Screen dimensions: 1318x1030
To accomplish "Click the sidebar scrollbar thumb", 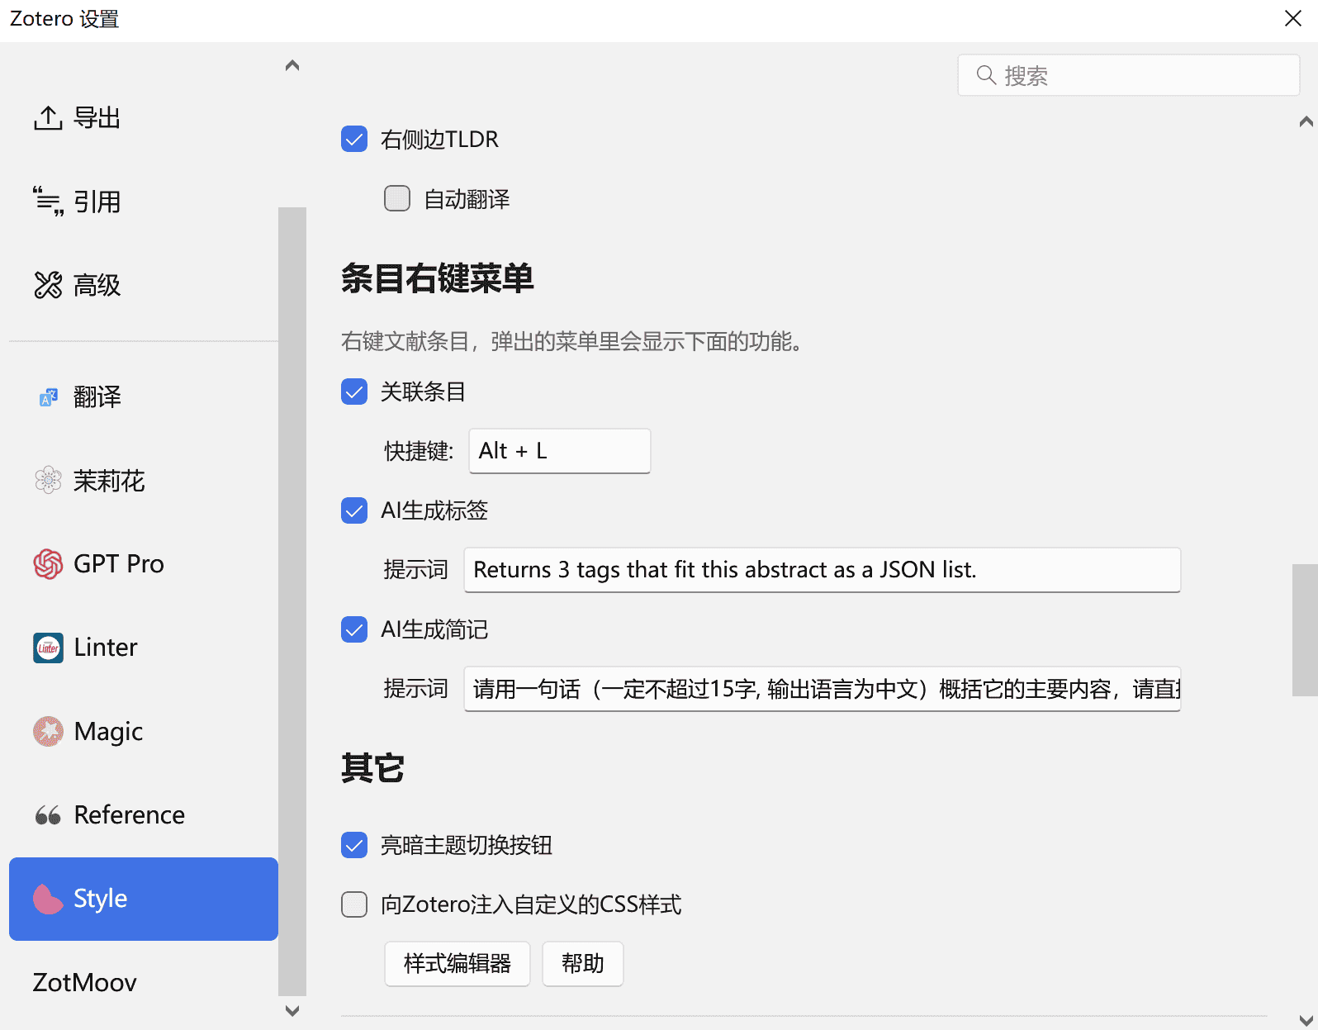I will coord(292,601).
